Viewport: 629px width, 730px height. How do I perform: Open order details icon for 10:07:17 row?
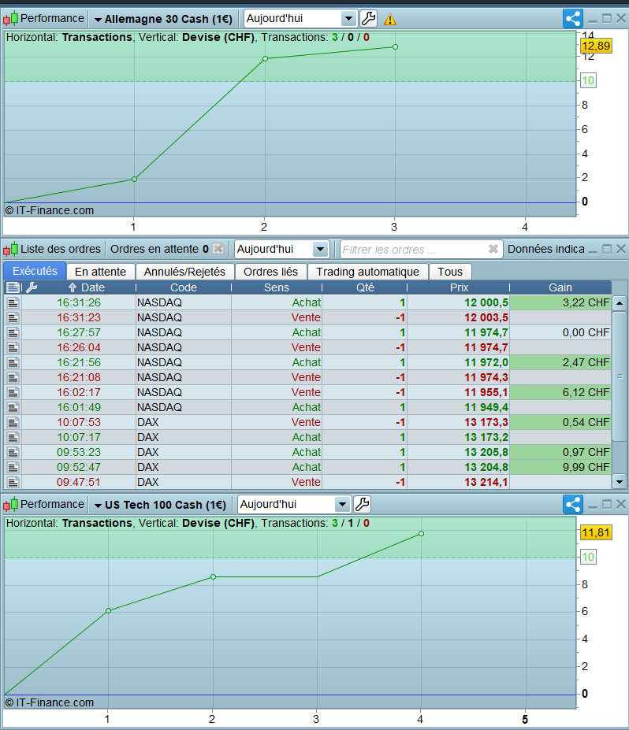pyautogui.click(x=13, y=437)
